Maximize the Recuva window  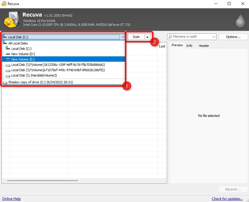click(229, 4)
